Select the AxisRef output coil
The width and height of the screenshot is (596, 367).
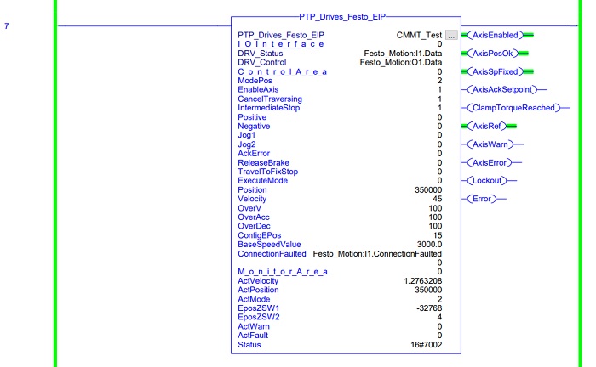[x=486, y=127]
